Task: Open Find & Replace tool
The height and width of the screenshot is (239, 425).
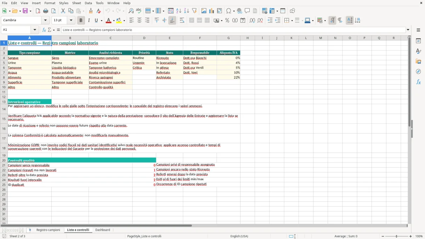Action: [x=131, y=11]
